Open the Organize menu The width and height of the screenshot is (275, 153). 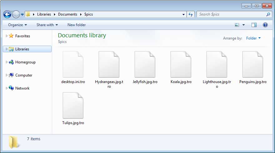pyautogui.click(x=17, y=25)
